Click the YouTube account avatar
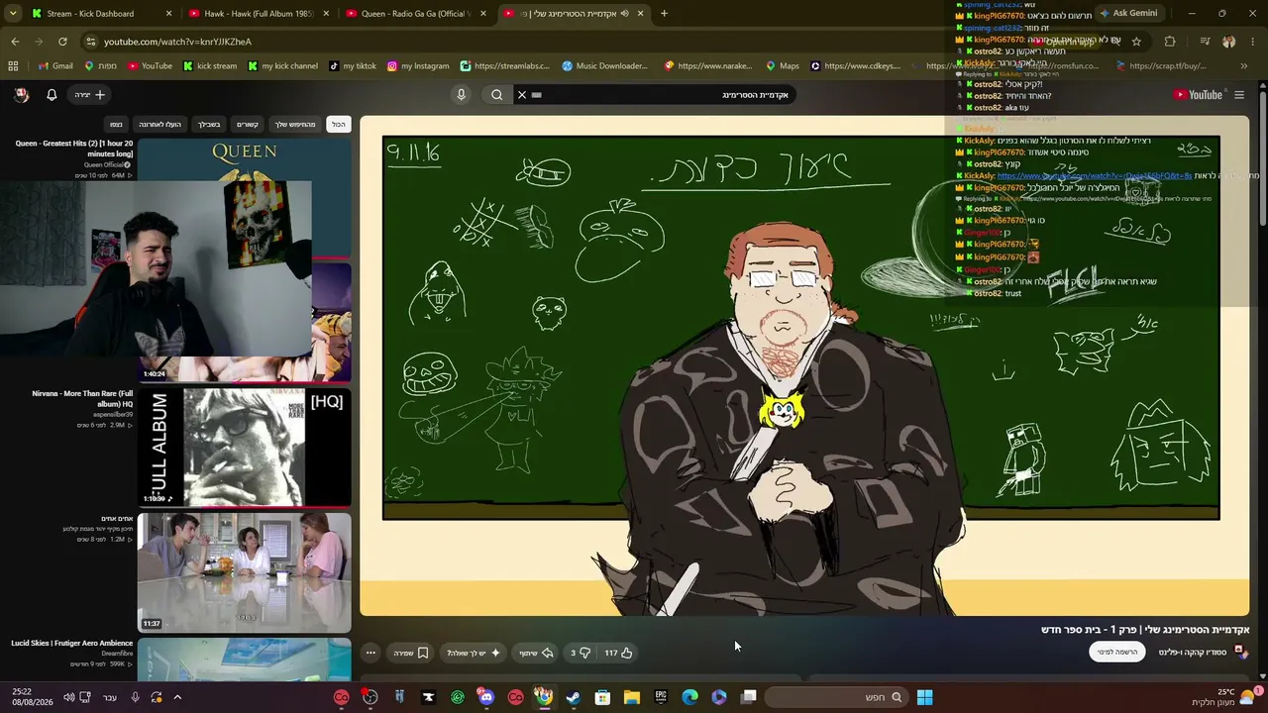This screenshot has width=1268, height=713. click(x=22, y=95)
